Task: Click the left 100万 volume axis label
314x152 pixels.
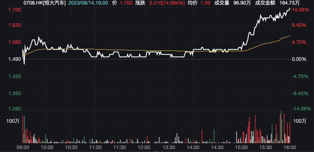Action: pyautogui.click(x=13, y=121)
